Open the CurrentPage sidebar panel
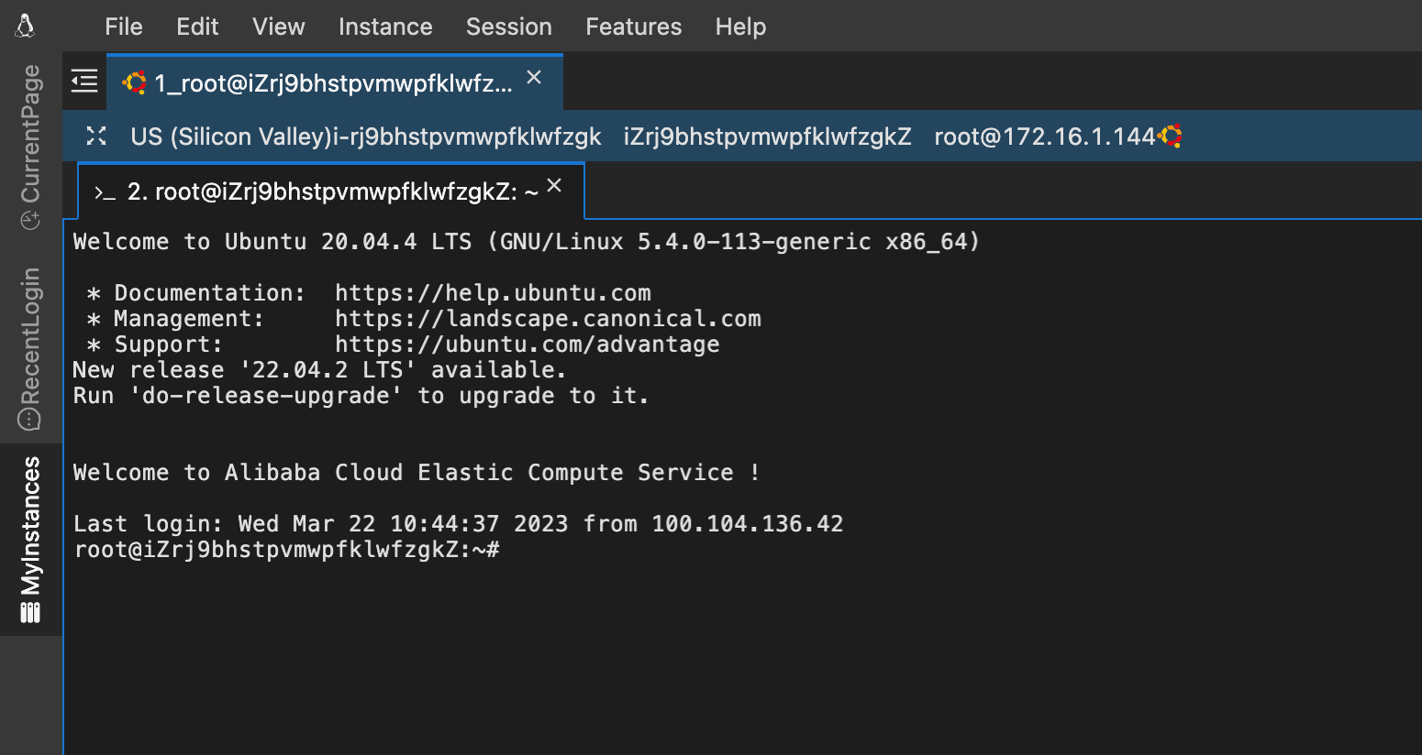The width and height of the screenshot is (1422, 755). (x=30, y=147)
